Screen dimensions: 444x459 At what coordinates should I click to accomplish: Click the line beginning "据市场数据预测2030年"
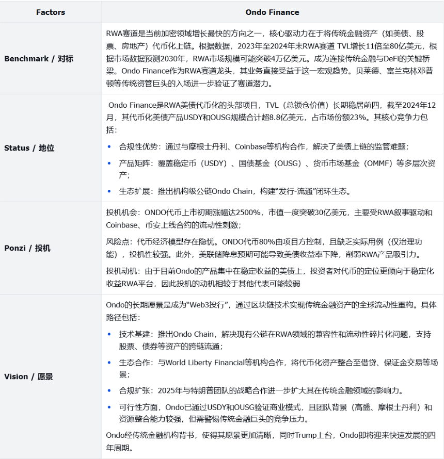[268, 59]
